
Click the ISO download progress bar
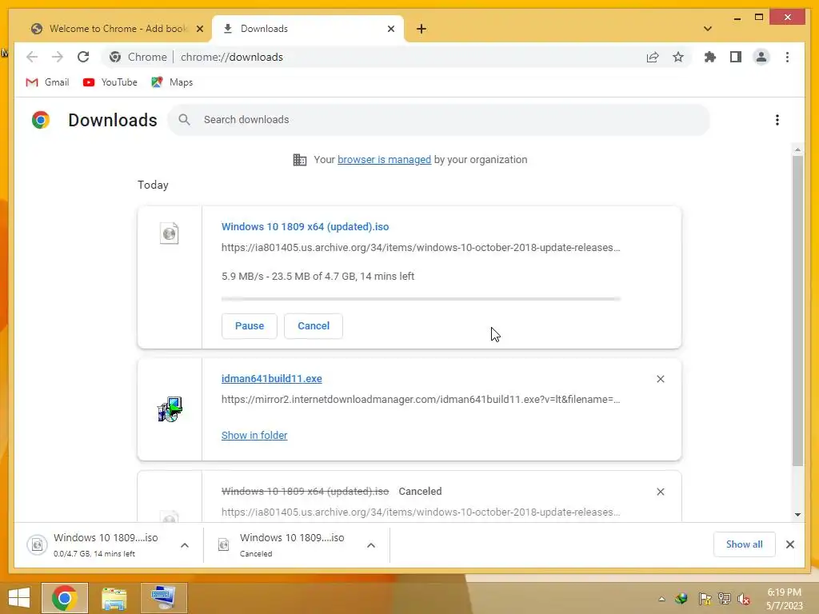click(421, 299)
